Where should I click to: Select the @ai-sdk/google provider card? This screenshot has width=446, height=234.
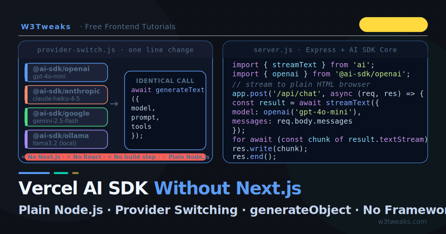pos(66,117)
